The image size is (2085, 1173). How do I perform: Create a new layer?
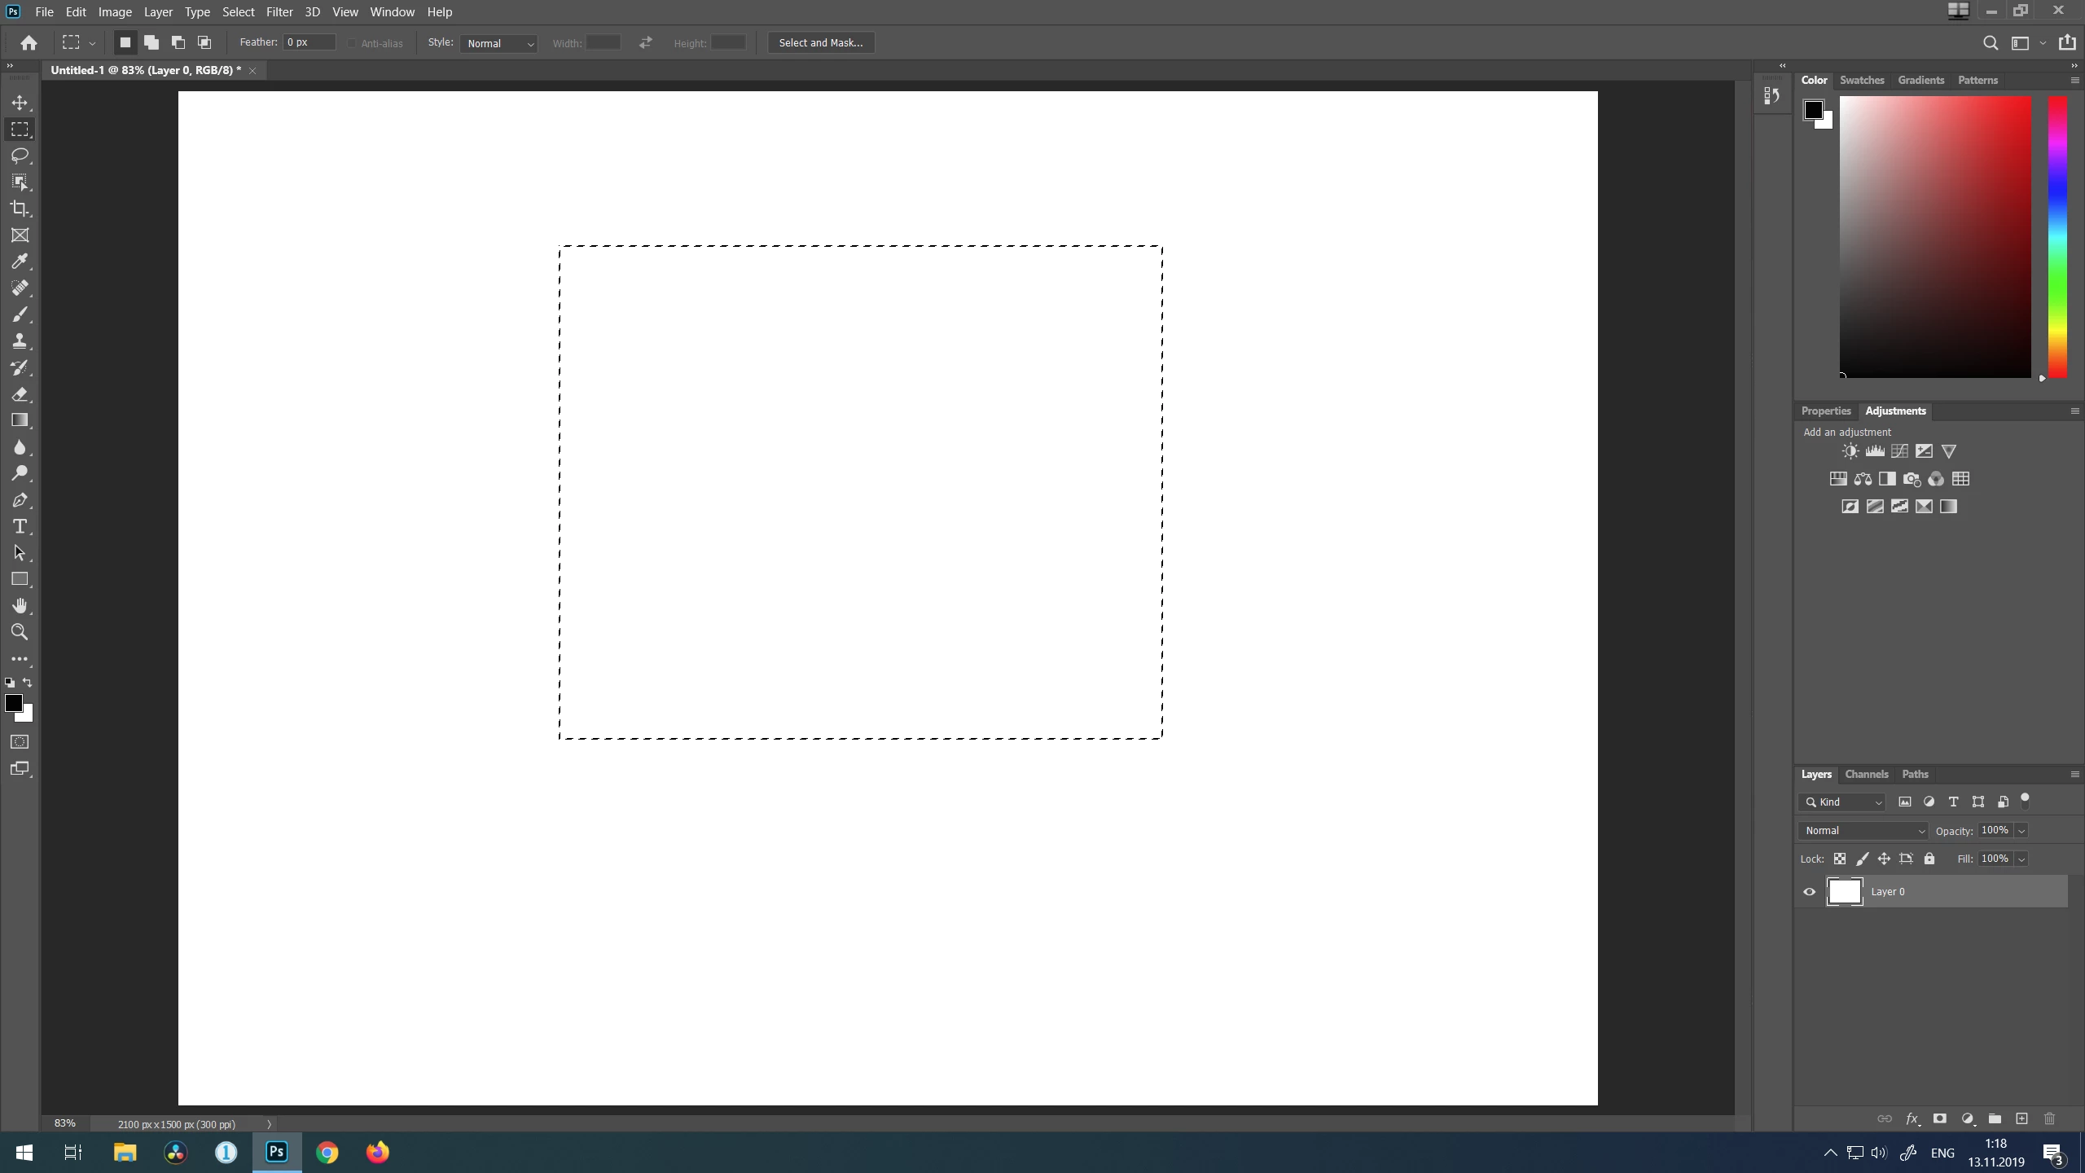click(x=2021, y=1119)
